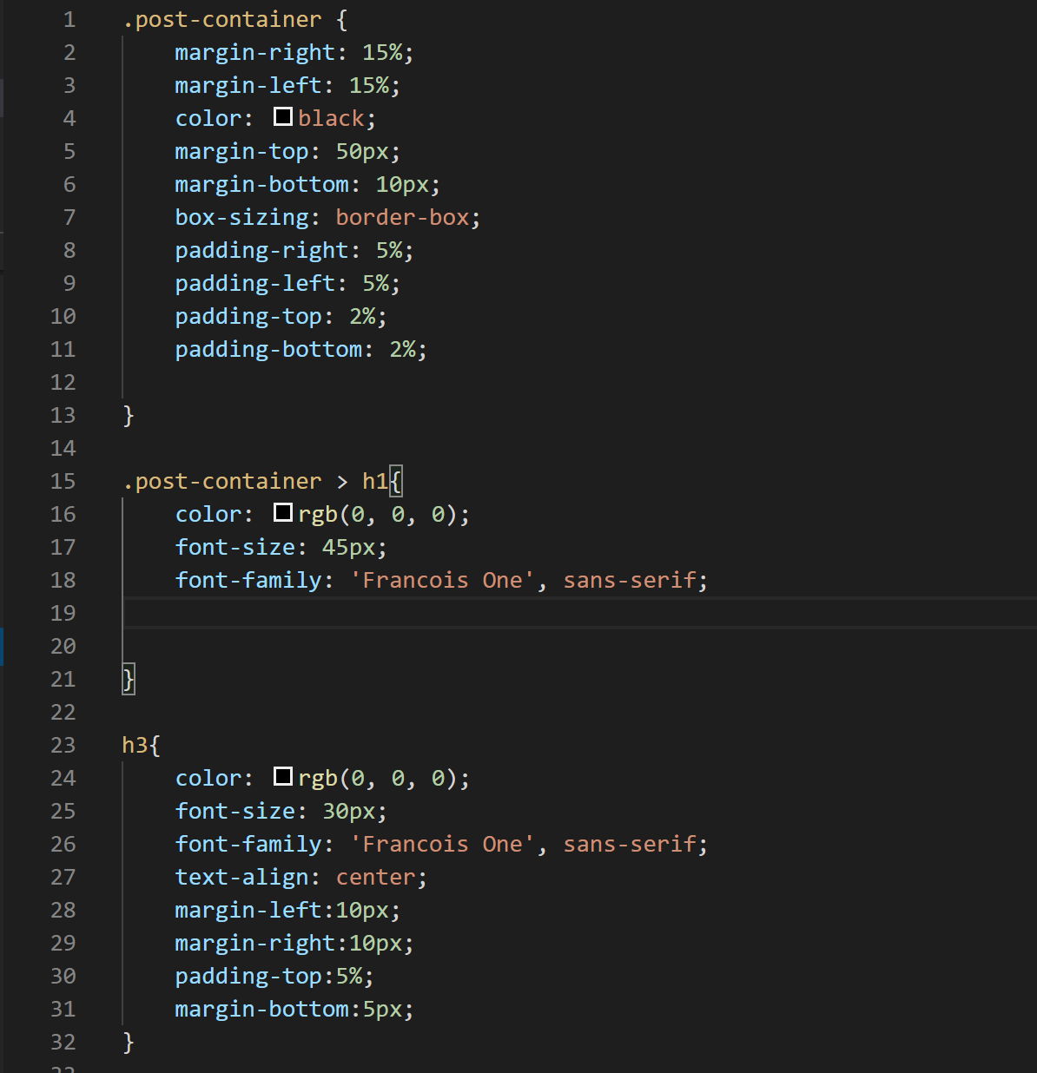Viewport: 1037px width, 1073px height.
Task: Click the 'black' color value
Action: tap(332, 118)
